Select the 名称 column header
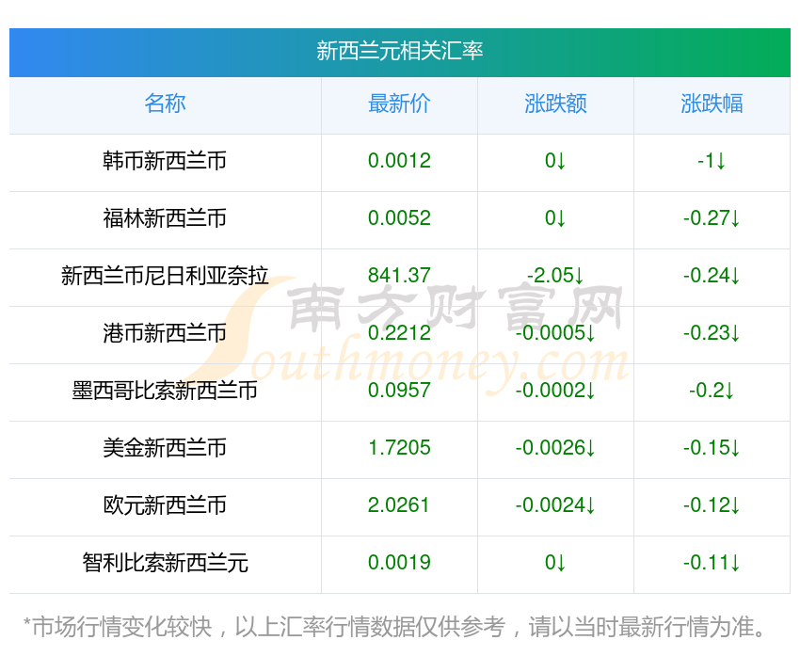This screenshot has width=800, height=656. click(165, 104)
